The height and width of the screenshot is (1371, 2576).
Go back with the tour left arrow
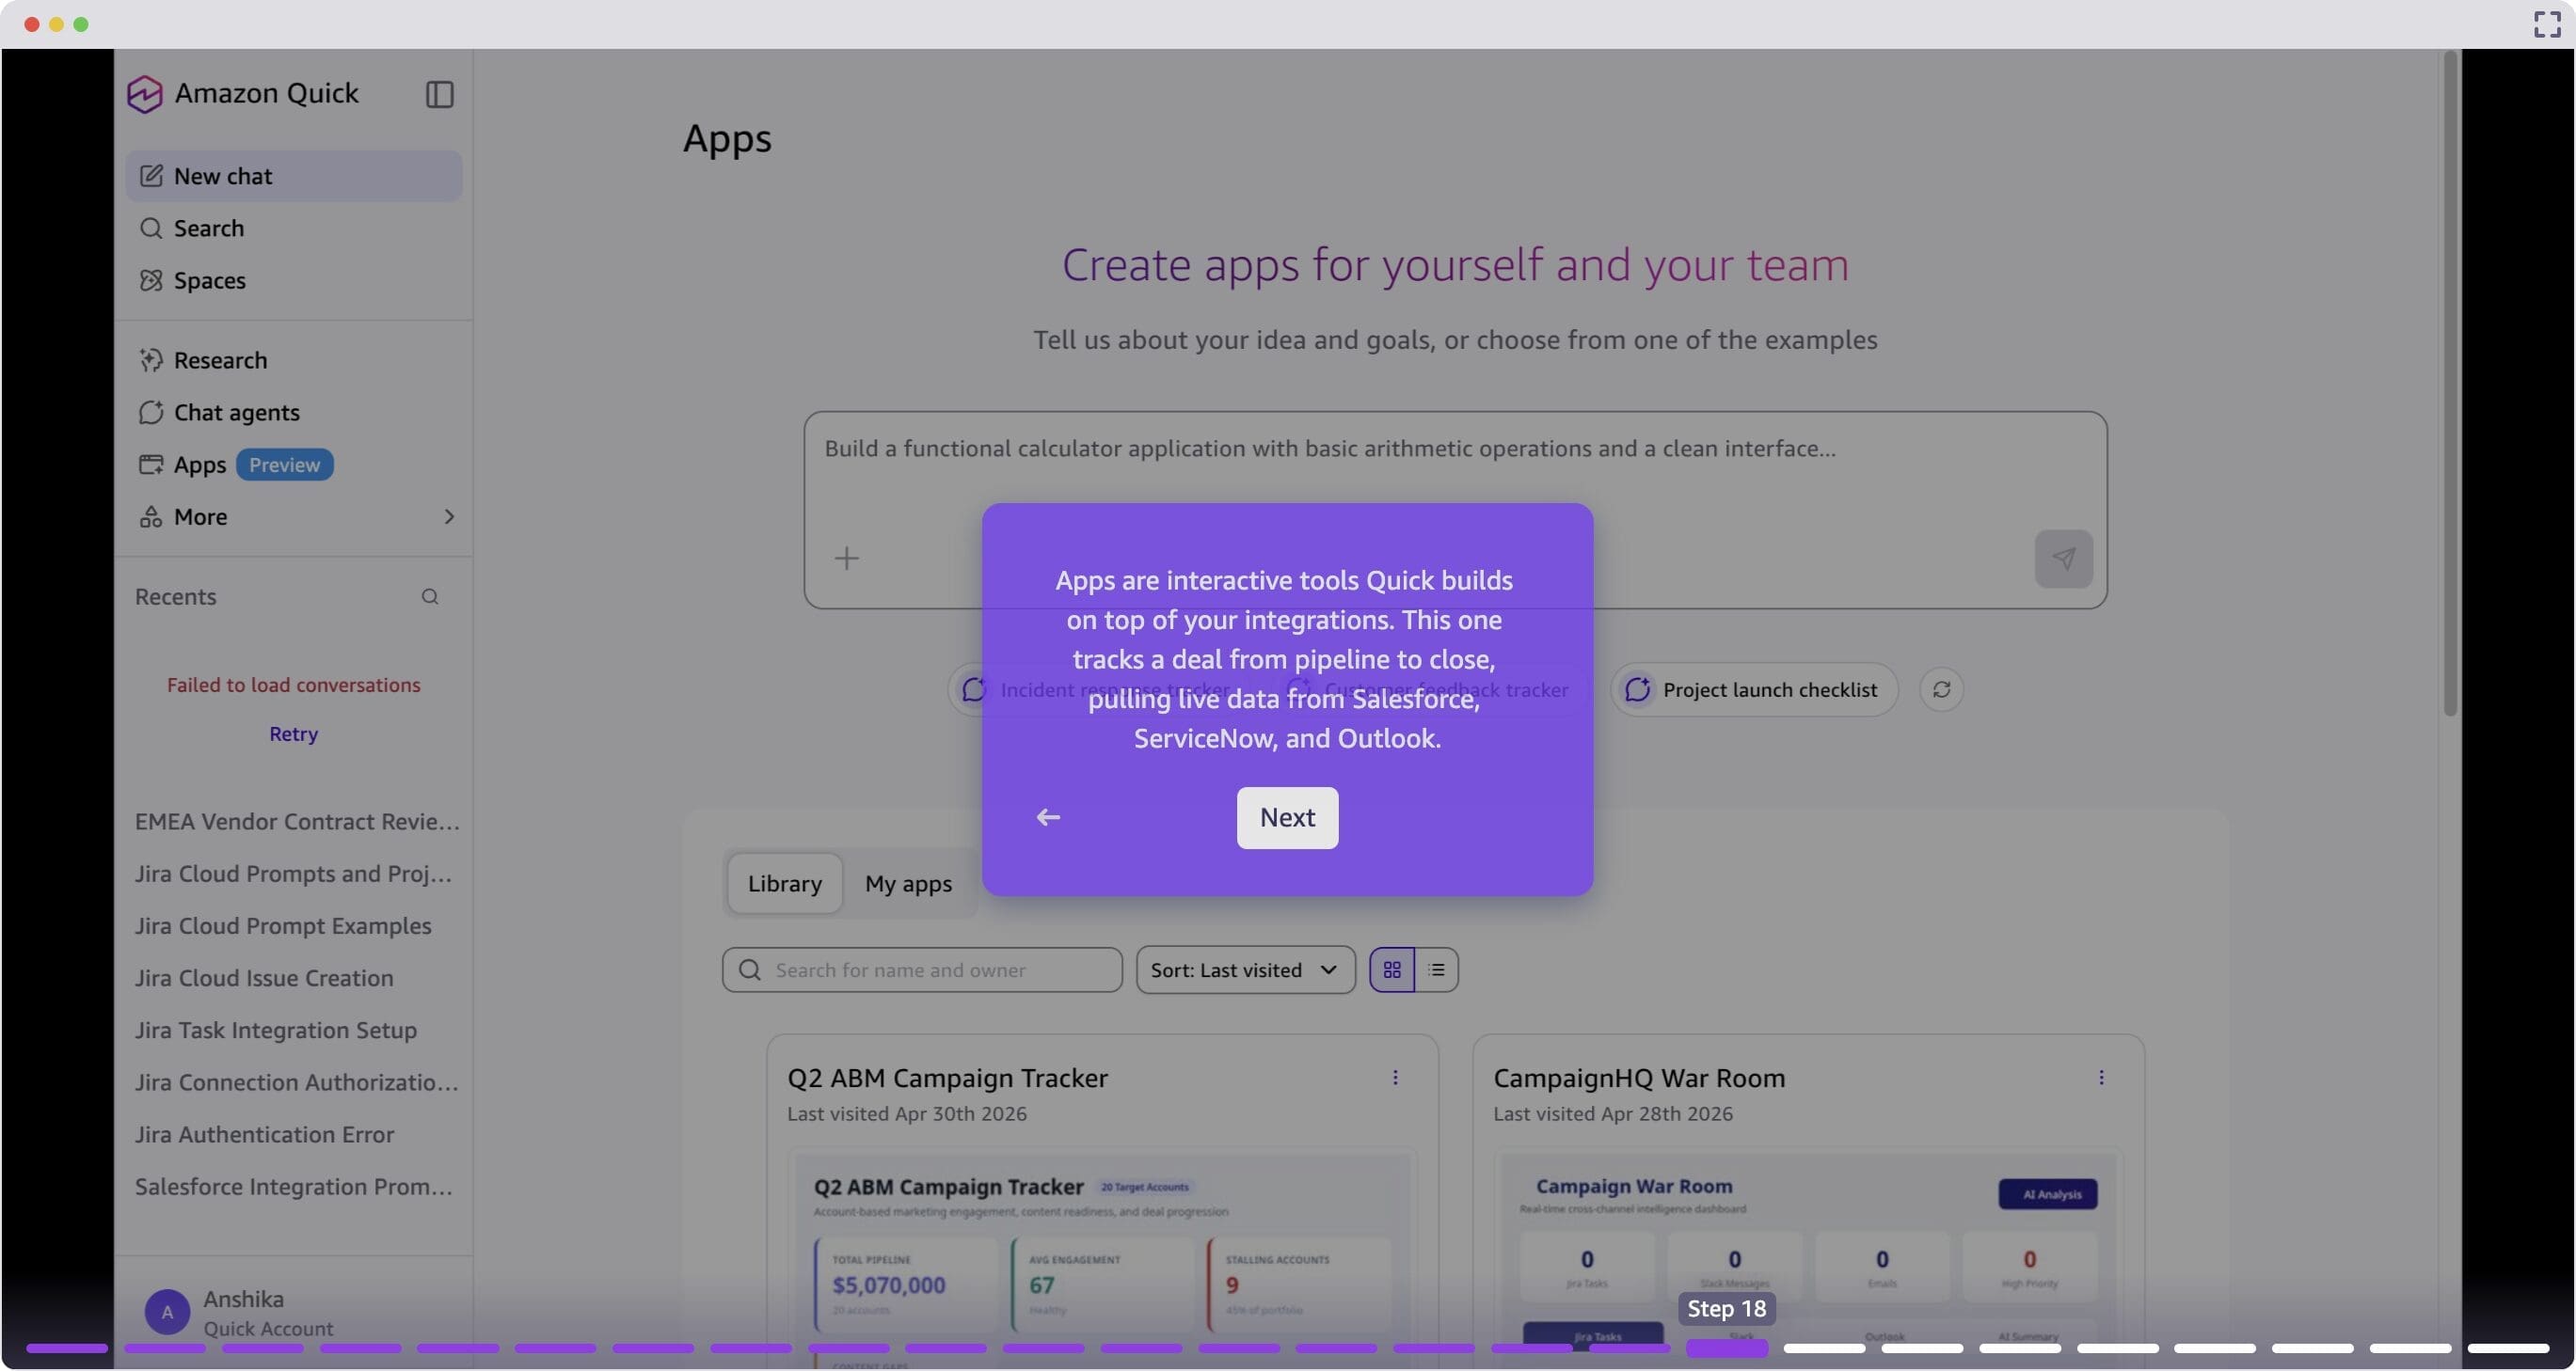1047,817
